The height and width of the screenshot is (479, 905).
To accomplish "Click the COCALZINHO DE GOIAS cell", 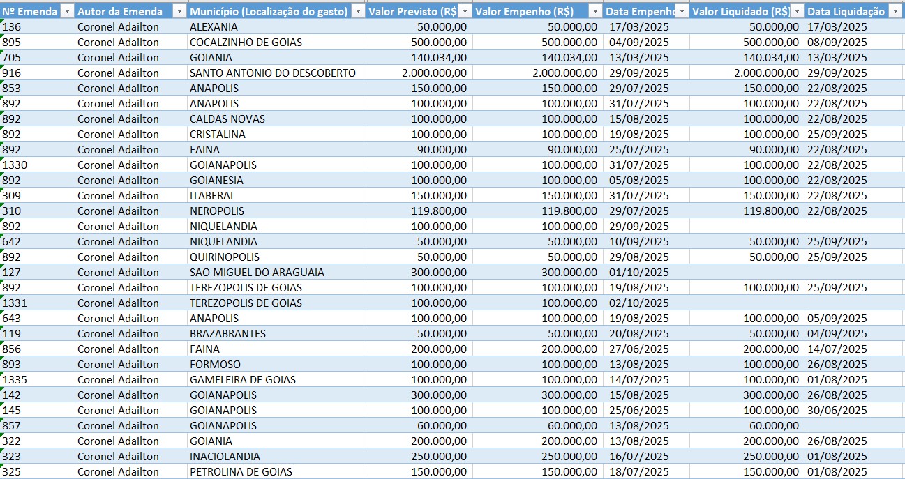I will (246, 43).
